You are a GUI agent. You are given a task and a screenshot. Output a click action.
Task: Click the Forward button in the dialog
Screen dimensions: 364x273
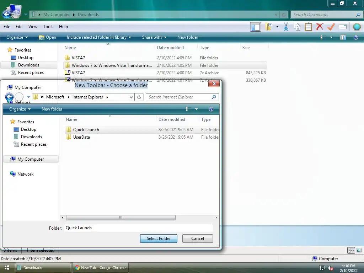[x=19, y=97]
